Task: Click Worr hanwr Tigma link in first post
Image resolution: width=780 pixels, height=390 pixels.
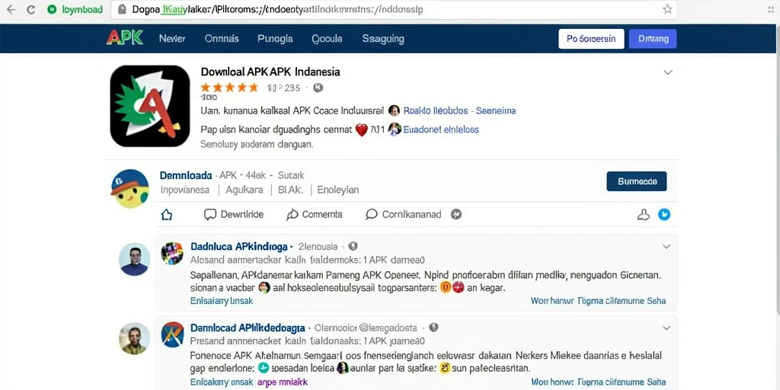Action: [598, 301]
